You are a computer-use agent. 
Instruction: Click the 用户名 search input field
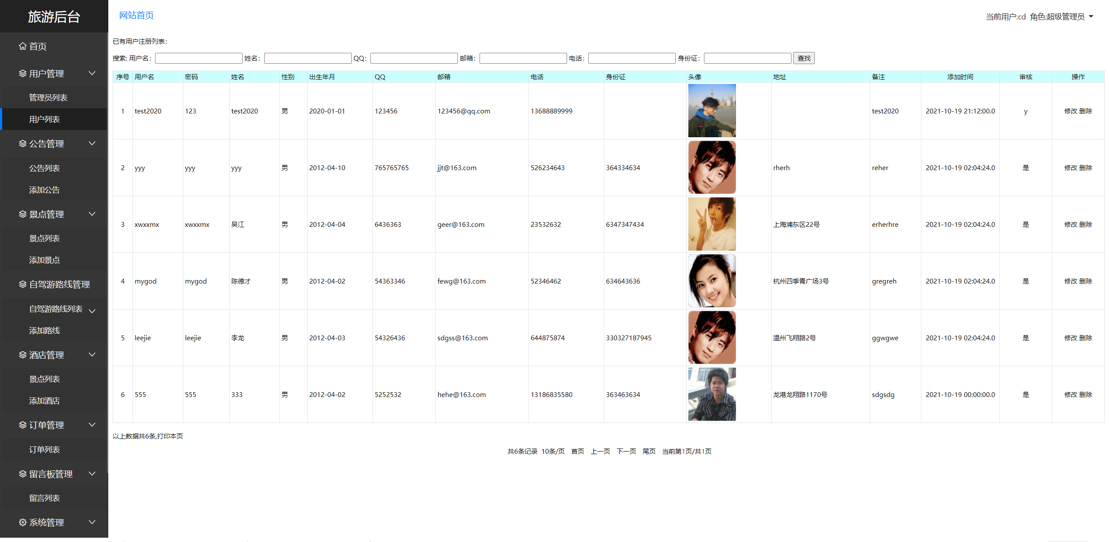[198, 58]
